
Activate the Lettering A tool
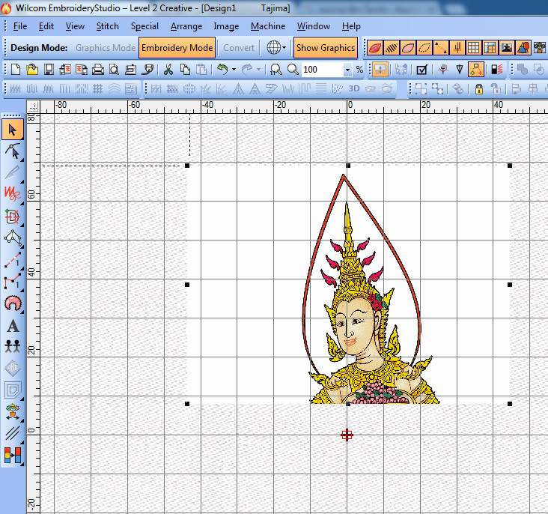13,326
